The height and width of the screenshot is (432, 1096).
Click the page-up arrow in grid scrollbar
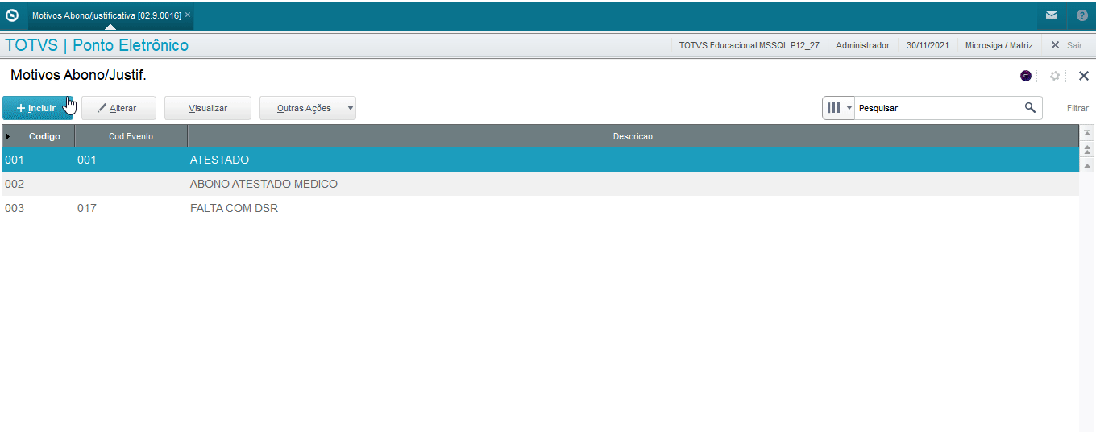1087,150
